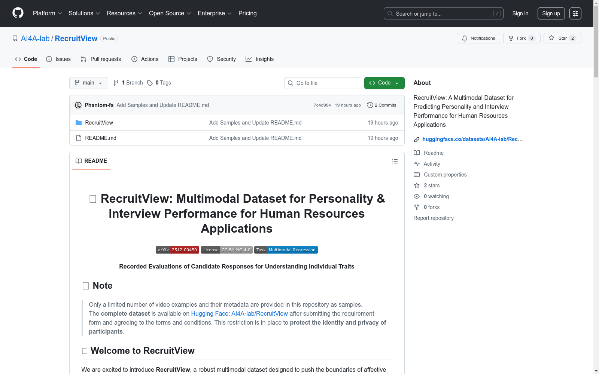Open the Security tab
Viewport: 599px width, 374px height.
(222, 59)
